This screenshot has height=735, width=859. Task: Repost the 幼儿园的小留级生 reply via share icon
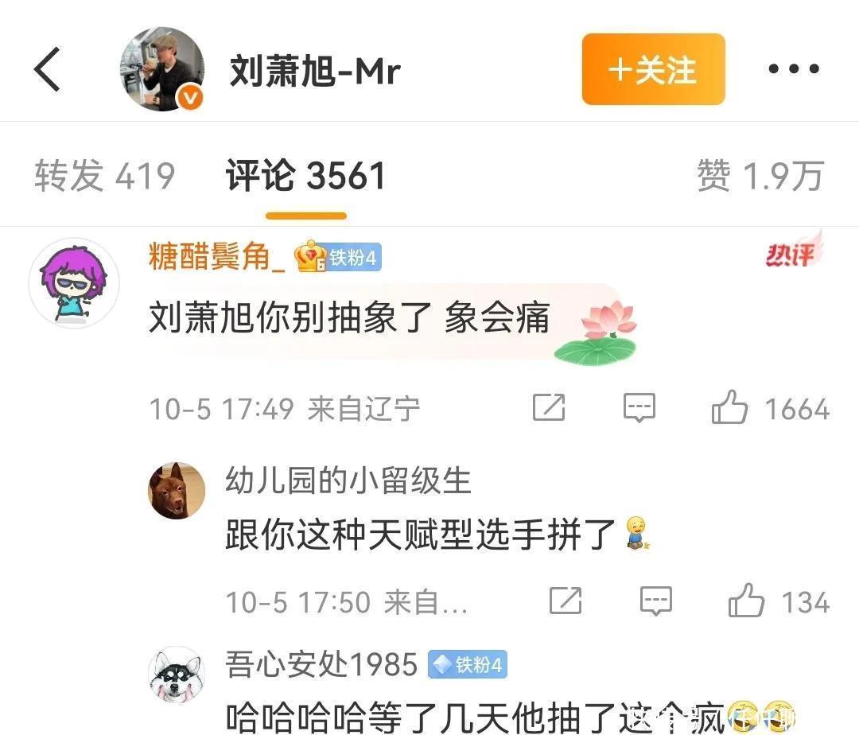pos(566,601)
